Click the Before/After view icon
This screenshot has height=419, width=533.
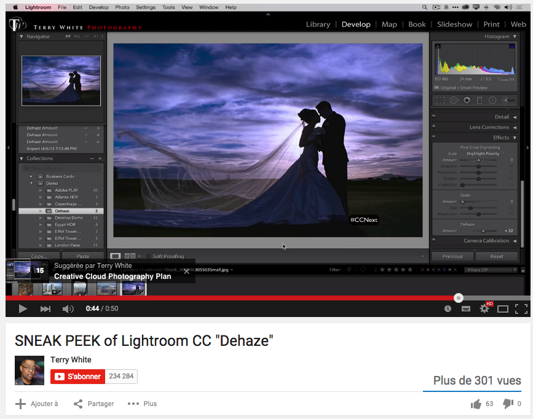(x=130, y=256)
